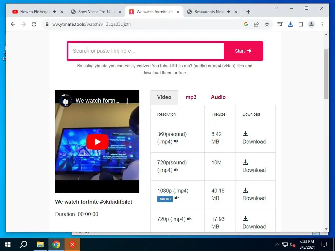Click download arrow icon in 1080p row
Image resolution: width=335 pixels, height=251 pixels.
tap(245, 191)
